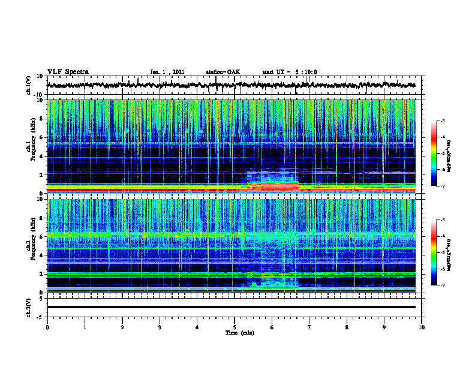Click the "VLF Spectra" plot title
Screen dimensions: 475x367
(68, 72)
